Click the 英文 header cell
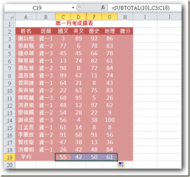The height and width of the screenshot is (177, 190). pos(79,31)
